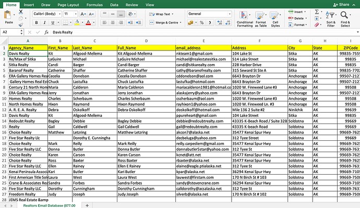The image size is (360, 208).
Task: Align text left
Action: [104, 22]
